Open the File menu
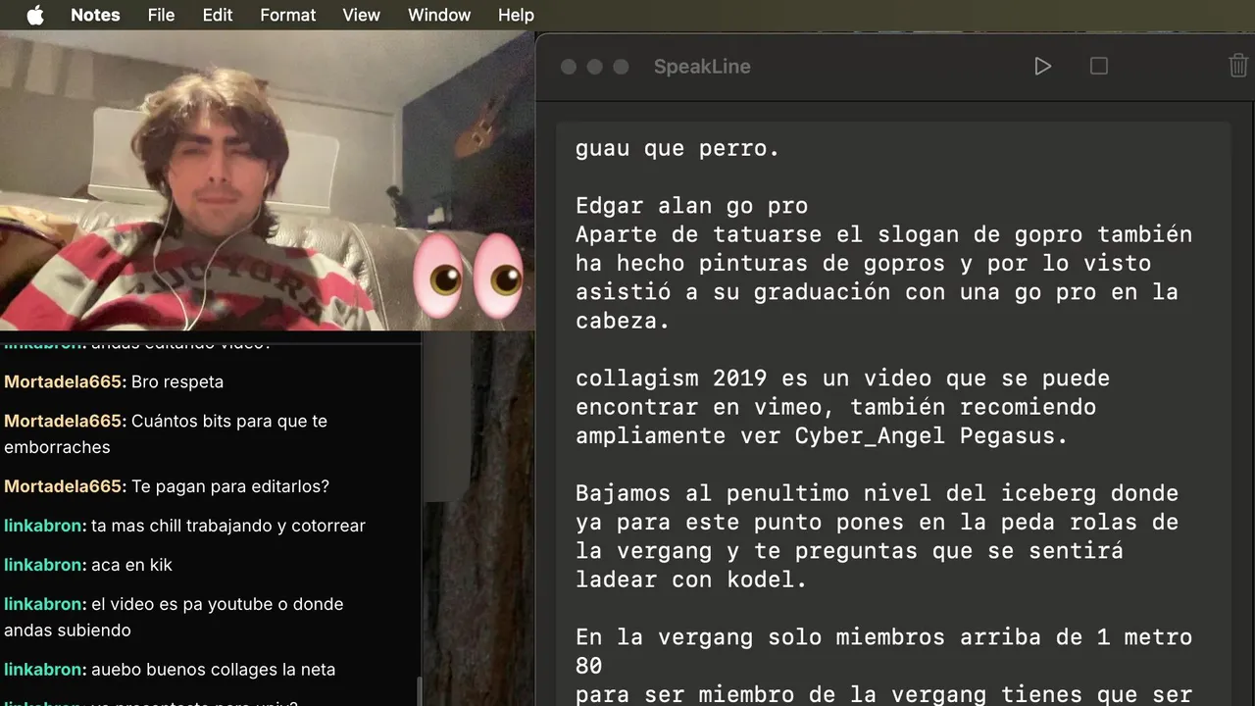 (161, 15)
